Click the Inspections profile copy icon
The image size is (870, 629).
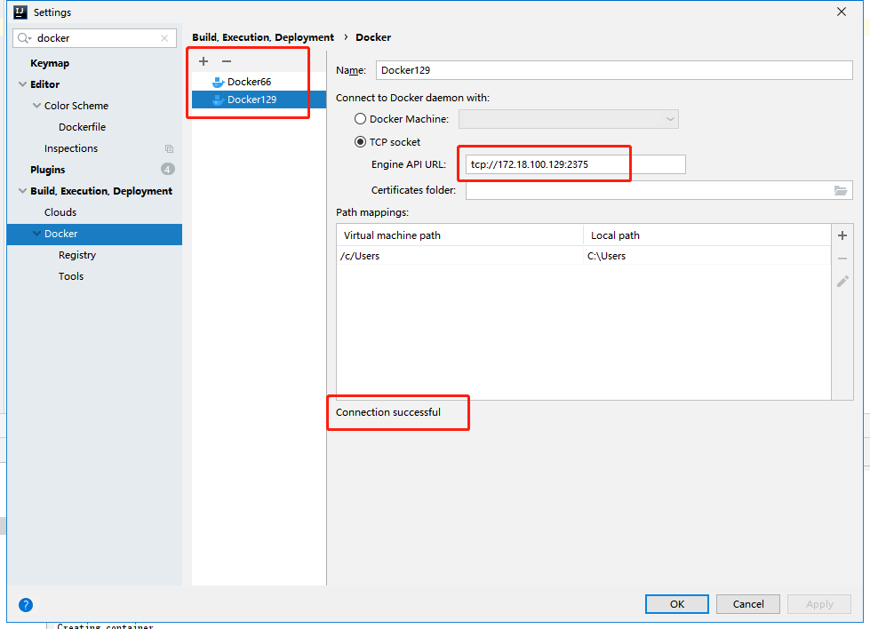[169, 148]
